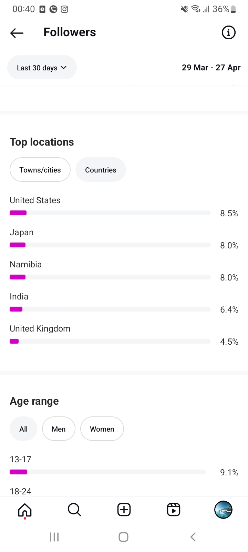This screenshot has height=552, width=248.
Task: Open the profile picture in bottom bar
Action: click(x=223, y=510)
